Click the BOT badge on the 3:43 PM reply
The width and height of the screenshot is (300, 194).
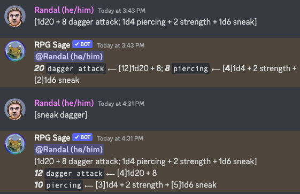[82, 44]
